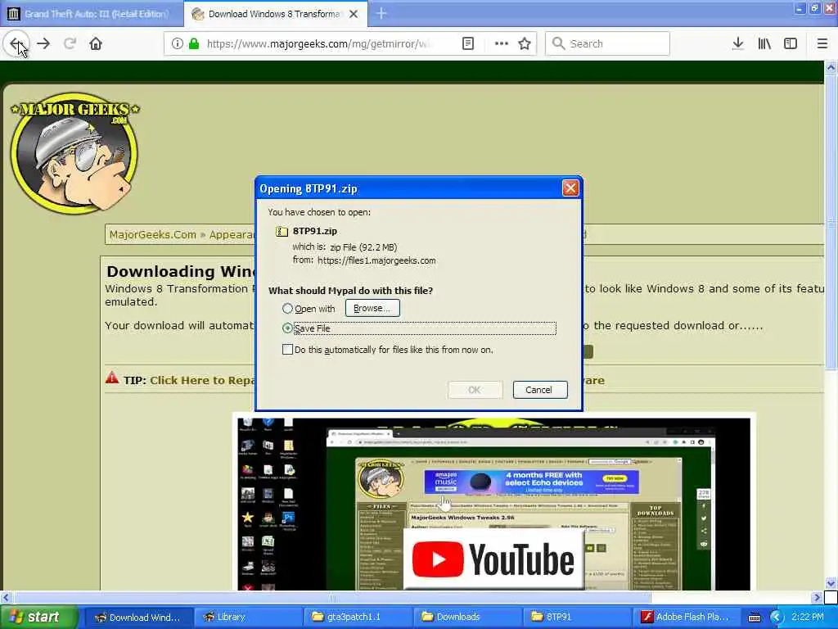Open the browser home page icon
Image resolution: width=838 pixels, height=629 pixels.
(96, 44)
